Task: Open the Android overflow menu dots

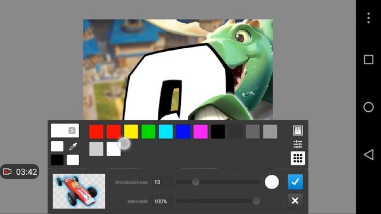Action: (x=368, y=18)
